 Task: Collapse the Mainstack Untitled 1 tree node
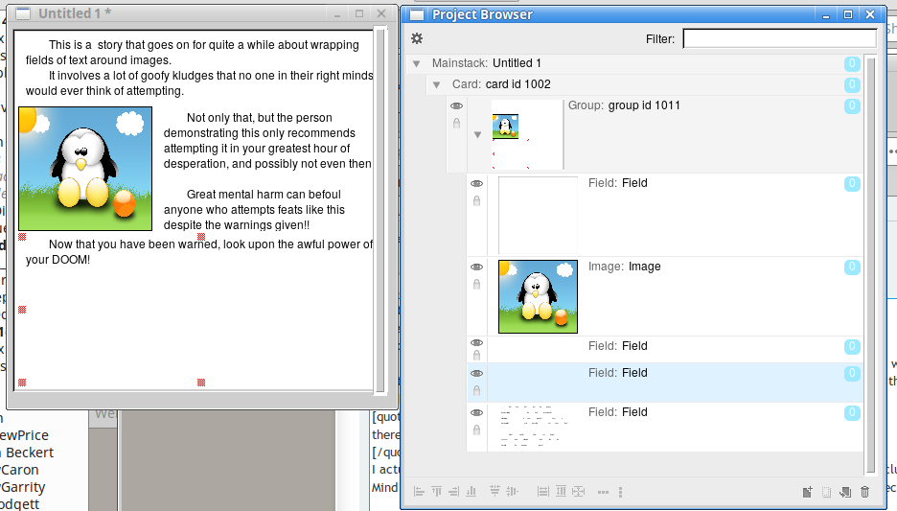point(417,63)
